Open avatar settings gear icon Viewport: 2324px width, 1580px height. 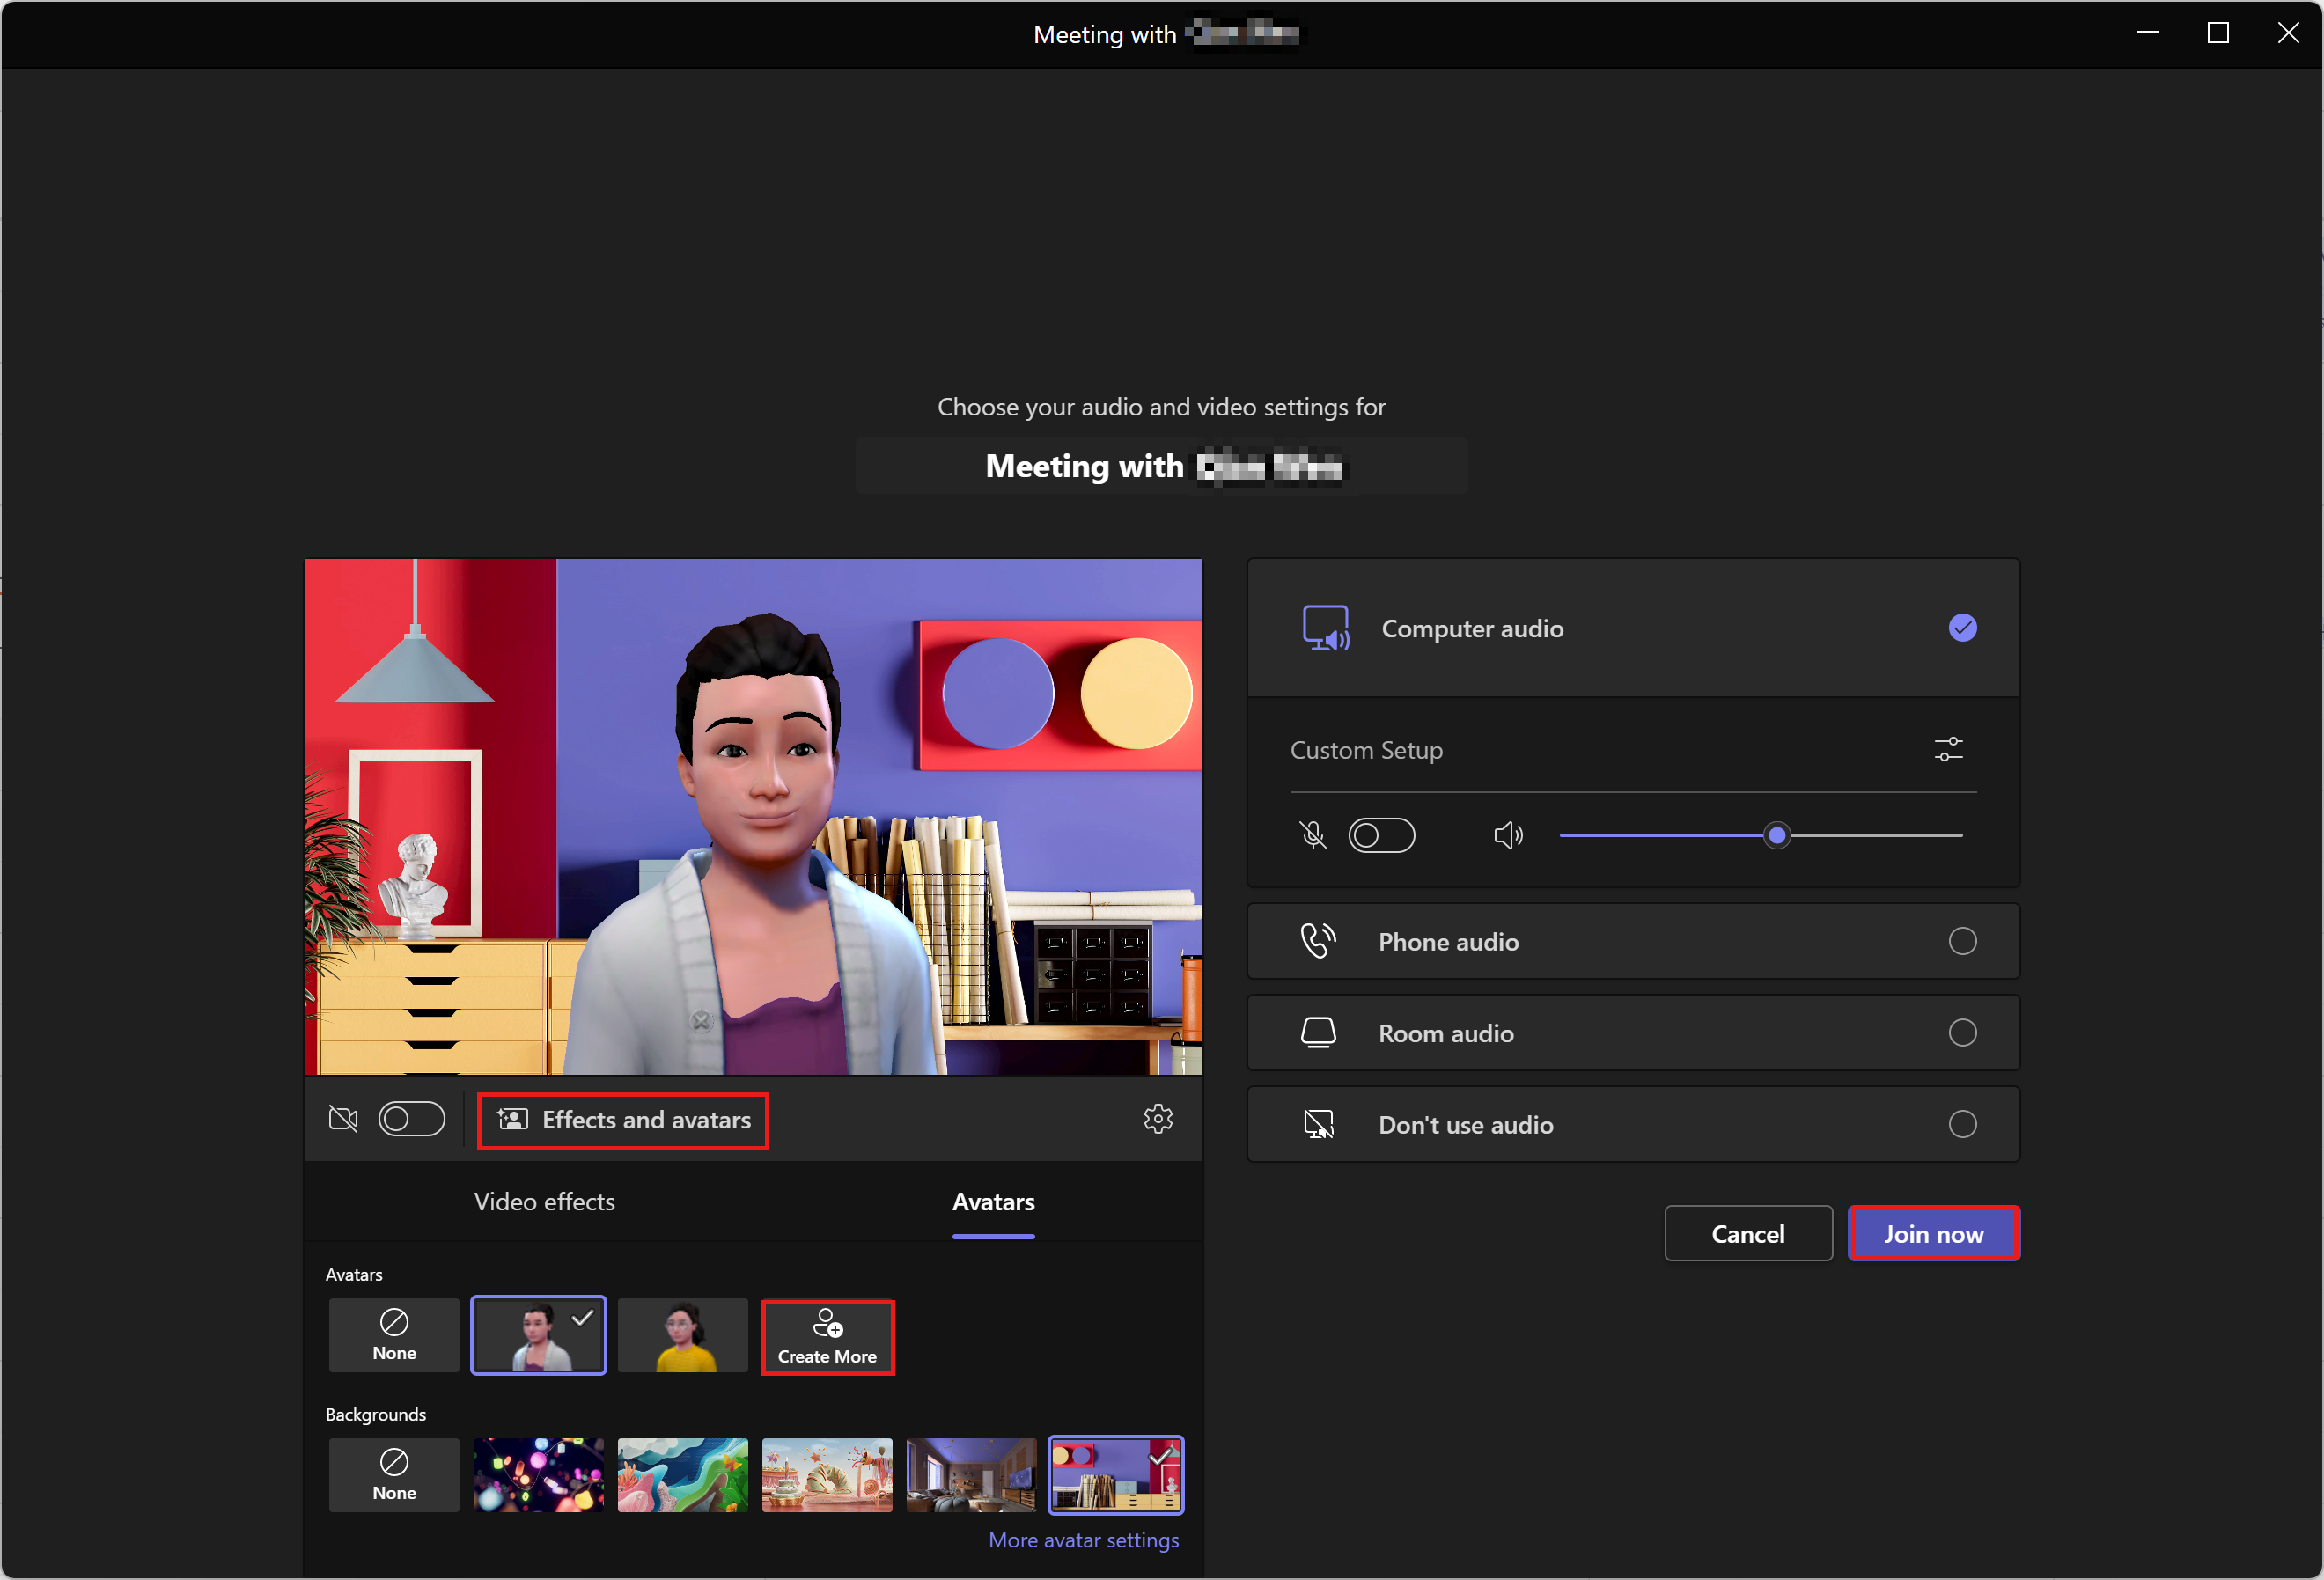pyautogui.click(x=1157, y=1120)
